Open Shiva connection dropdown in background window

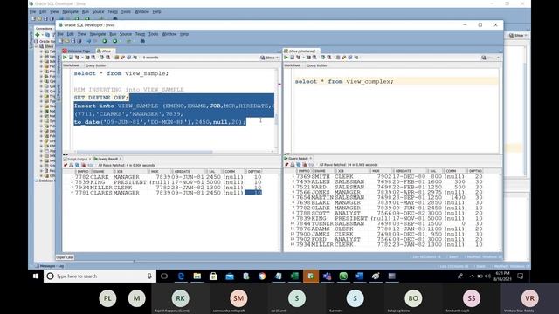click(x=518, y=35)
